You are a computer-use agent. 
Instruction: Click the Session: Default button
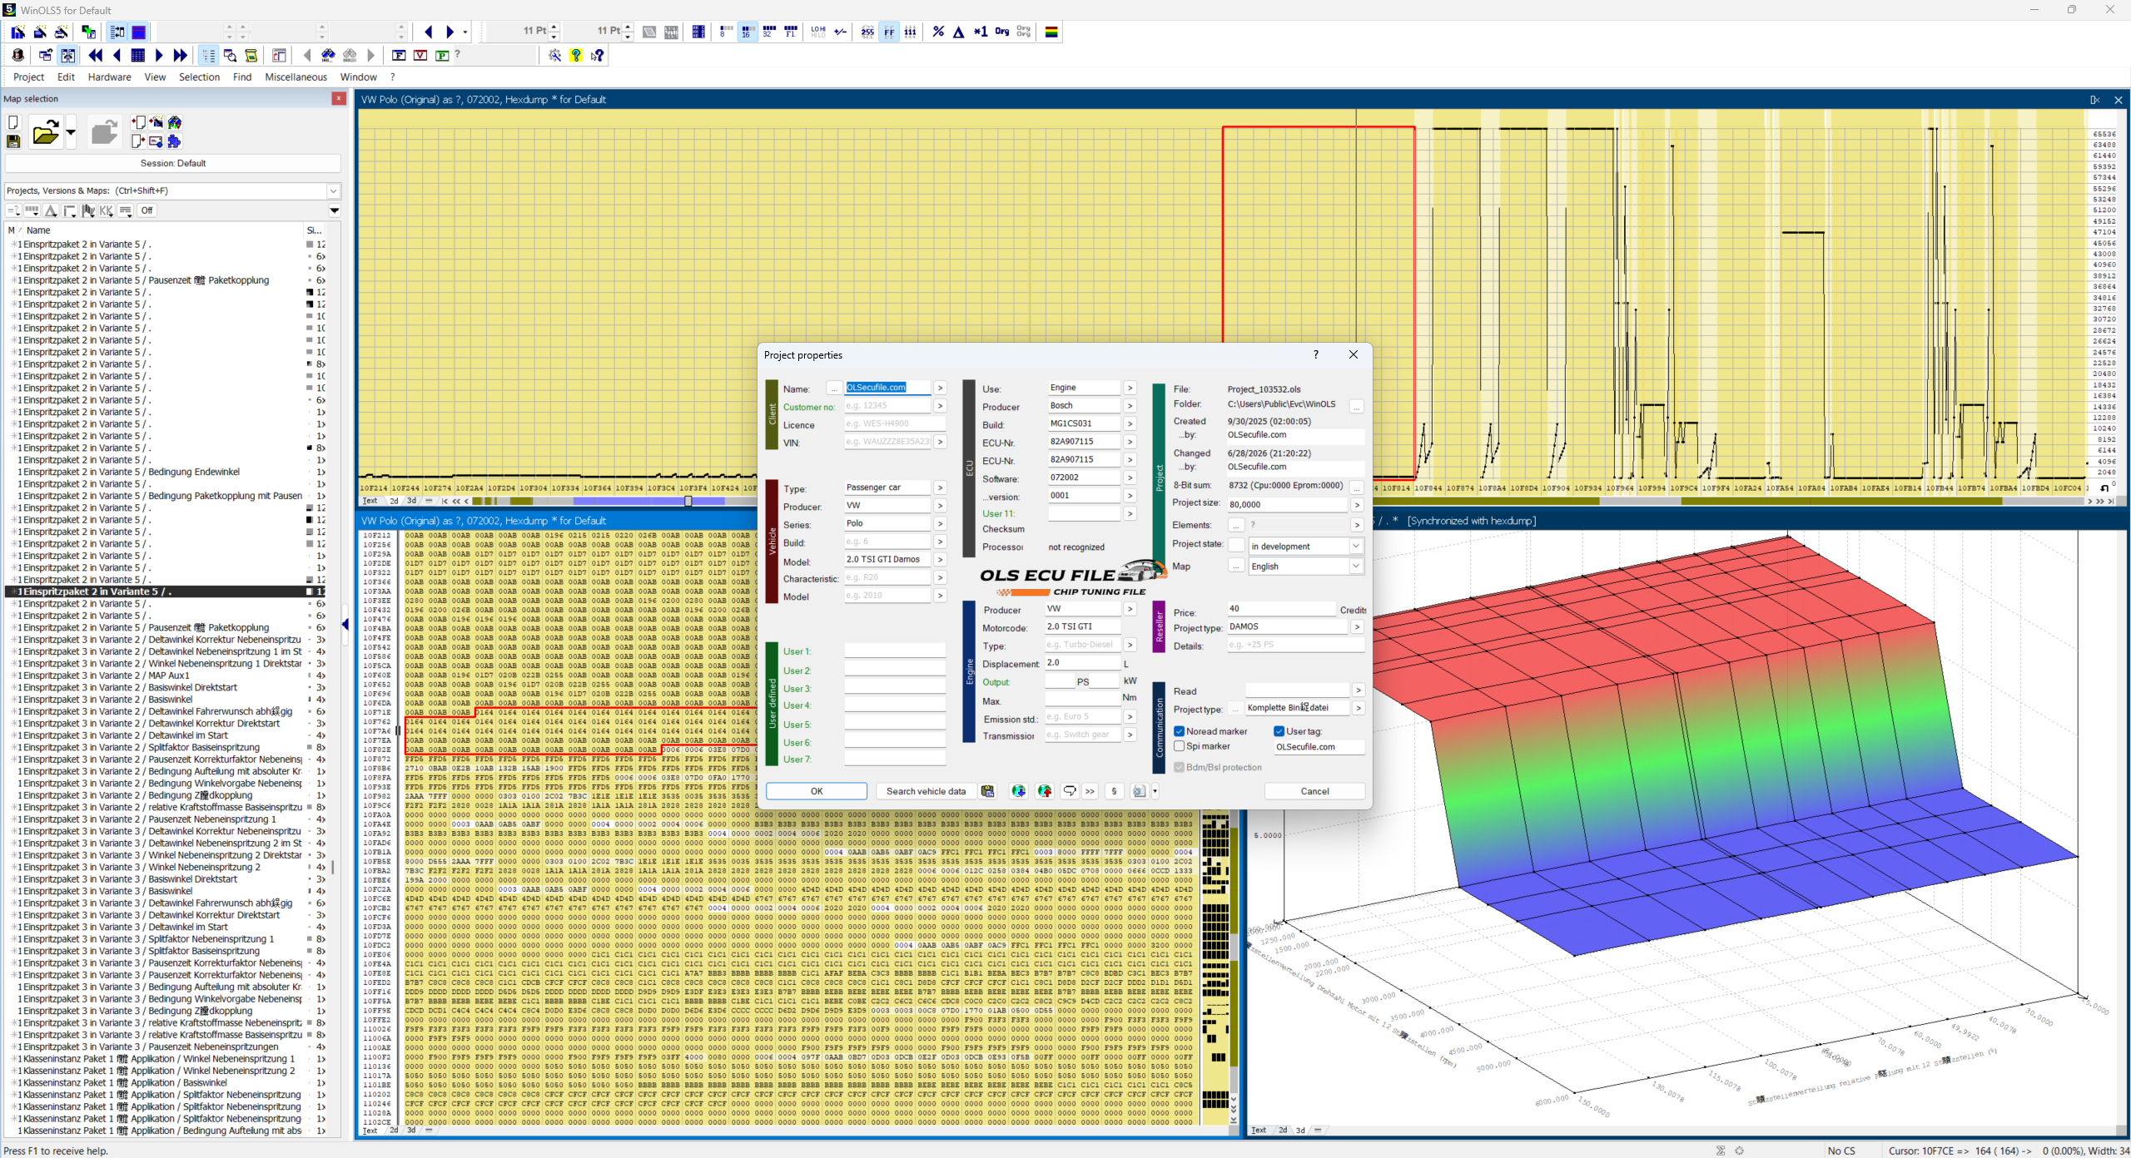click(x=173, y=163)
